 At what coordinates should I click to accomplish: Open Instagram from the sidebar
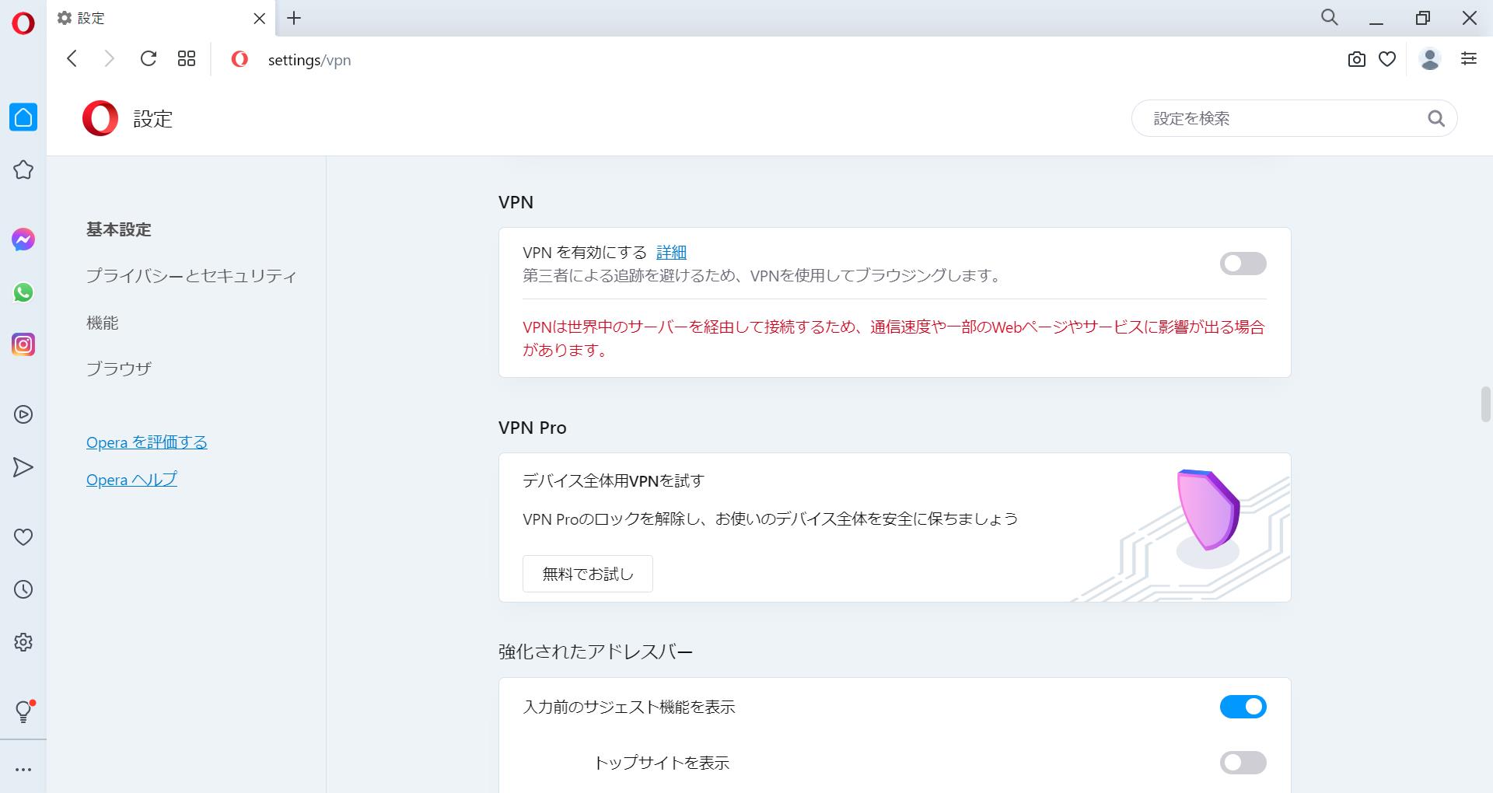pos(23,344)
